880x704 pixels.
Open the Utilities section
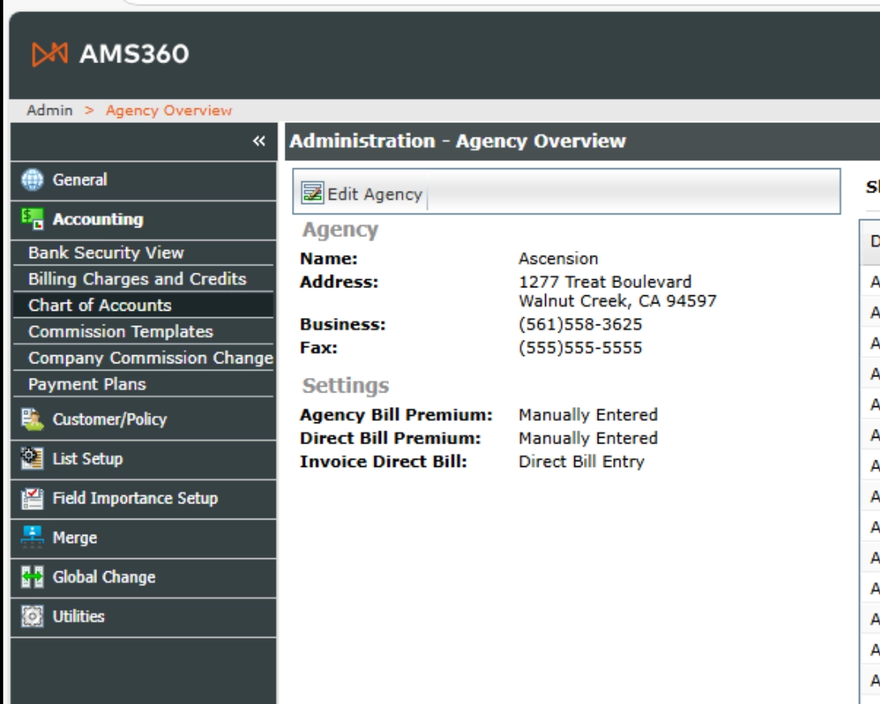pos(144,617)
